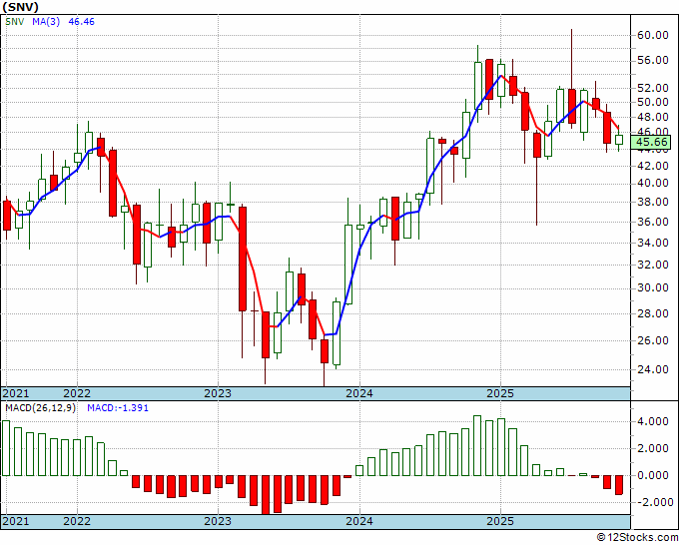Click the MA(3) indicator label

[x=46, y=22]
